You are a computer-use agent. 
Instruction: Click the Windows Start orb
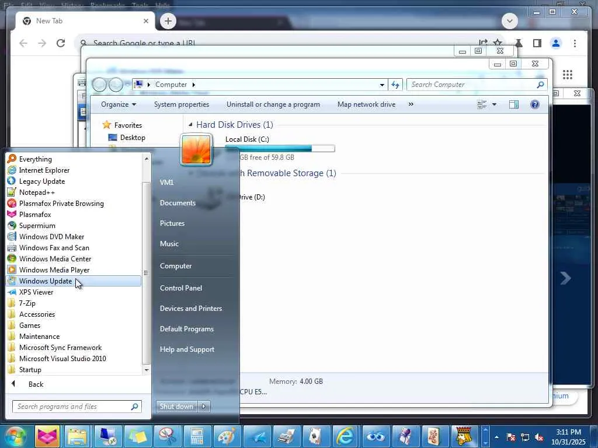coord(15,436)
